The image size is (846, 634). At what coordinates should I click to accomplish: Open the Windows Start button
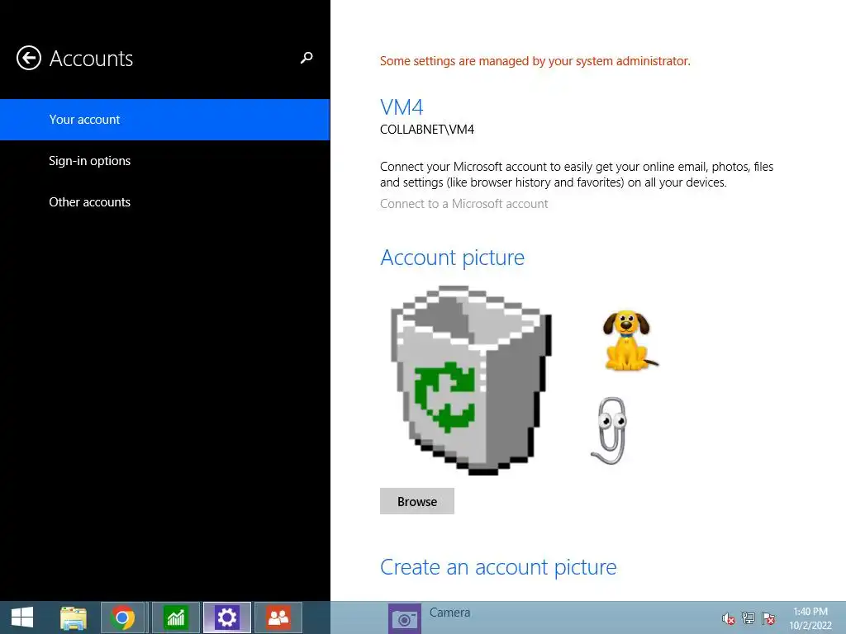22,617
